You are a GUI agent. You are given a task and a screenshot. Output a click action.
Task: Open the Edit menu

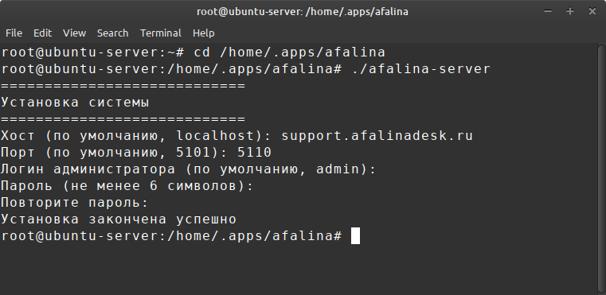[x=42, y=33]
